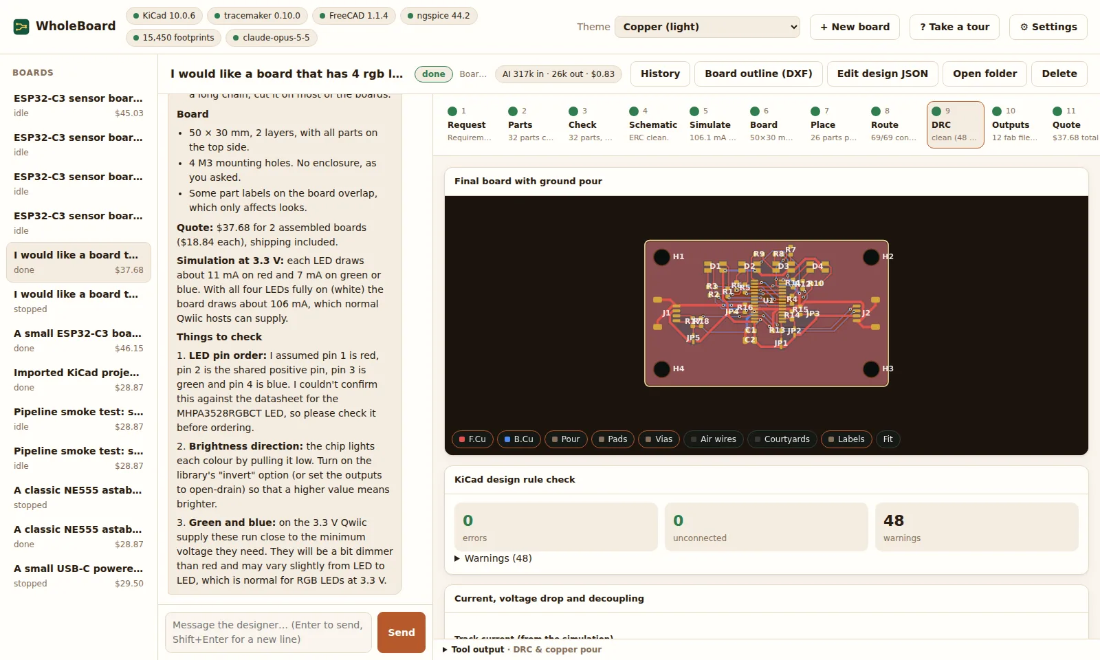Toggle the Pour layer visibility

[x=566, y=439]
